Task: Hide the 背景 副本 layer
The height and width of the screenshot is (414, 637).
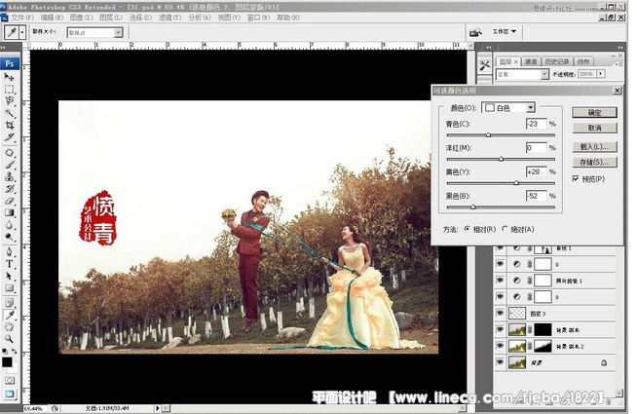Action: pyautogui.click(x=500, y=329)
